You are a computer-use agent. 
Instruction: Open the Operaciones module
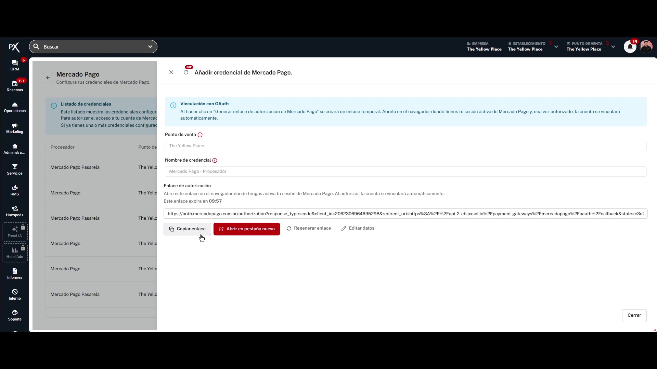point(15,107)
